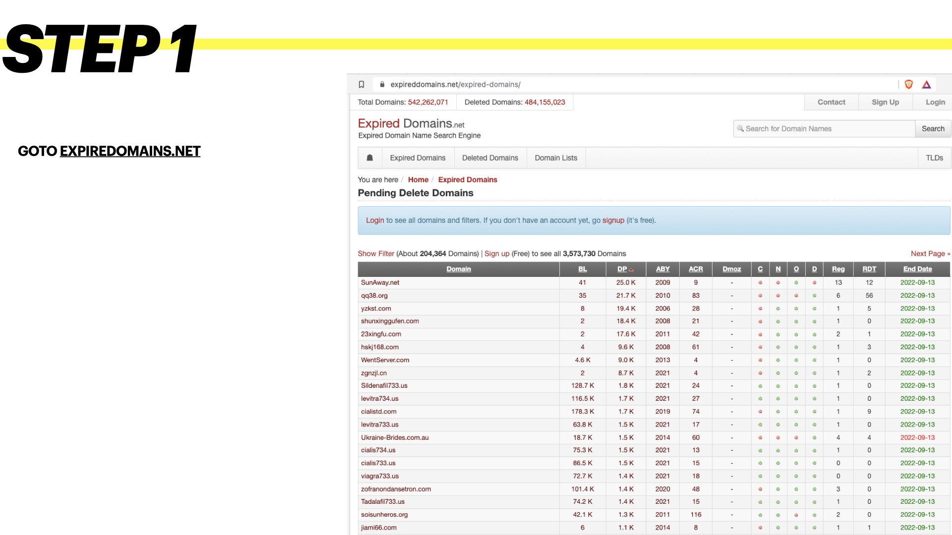Viewport: 952px width, 535px height.
Task: Click the qq38.org D status dot
Action: [814, 296]
